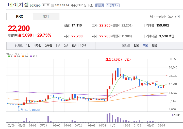Click the green 5 moving-average legend swatch
The width and height of the screenshot is (183, 129).
click(9, 57)
